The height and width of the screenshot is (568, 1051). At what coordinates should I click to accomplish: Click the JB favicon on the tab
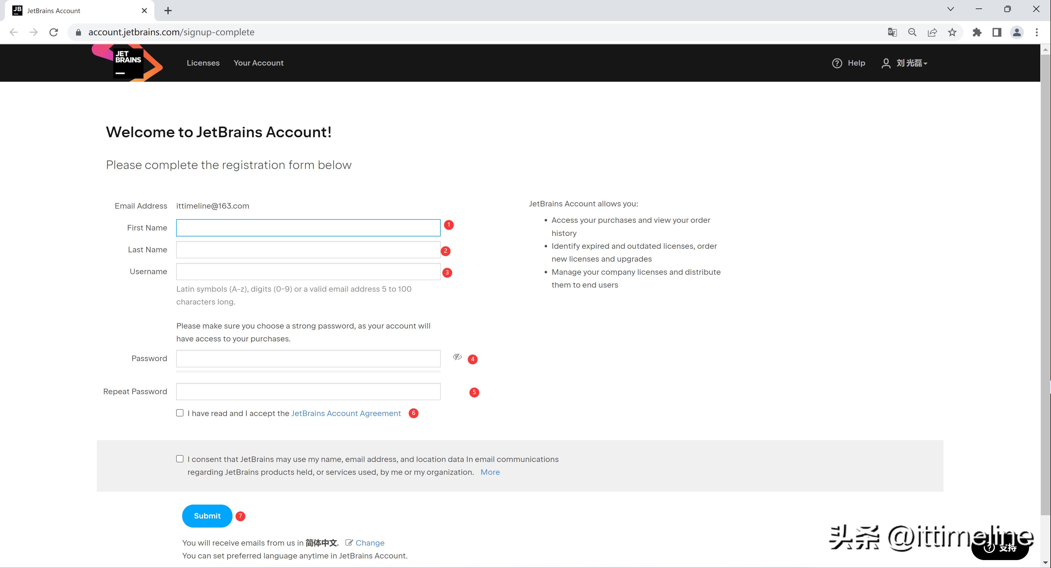click(17, 10)
